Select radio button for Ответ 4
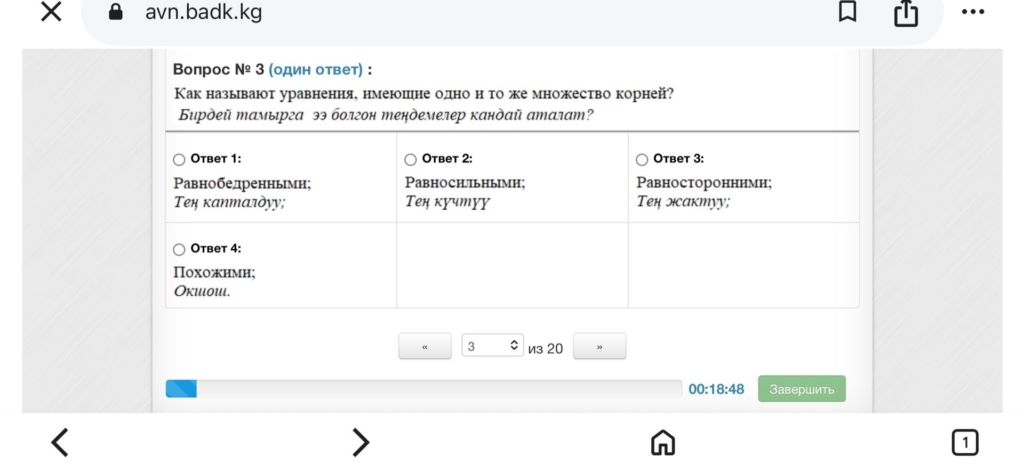 pos(179,249)
